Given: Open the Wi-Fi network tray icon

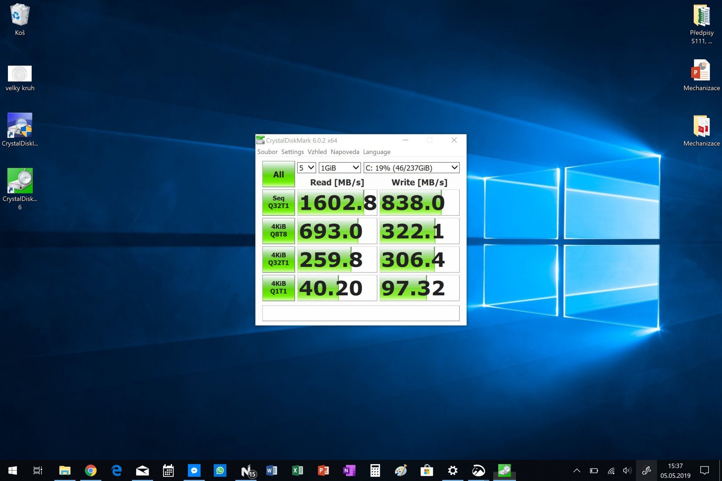Looking at the screenshot, I should tap(611, 470).
